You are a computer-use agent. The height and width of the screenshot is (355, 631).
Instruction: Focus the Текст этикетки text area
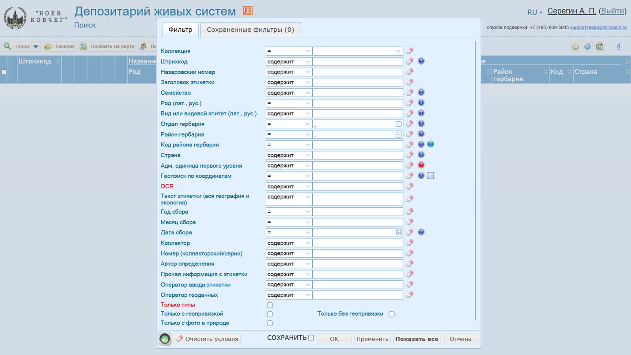[358, 199]
